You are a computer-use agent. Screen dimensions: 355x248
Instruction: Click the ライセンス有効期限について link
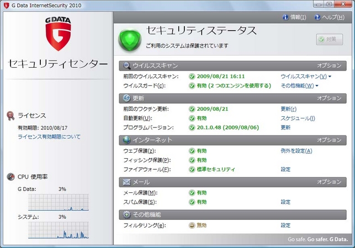click(49, 137)
